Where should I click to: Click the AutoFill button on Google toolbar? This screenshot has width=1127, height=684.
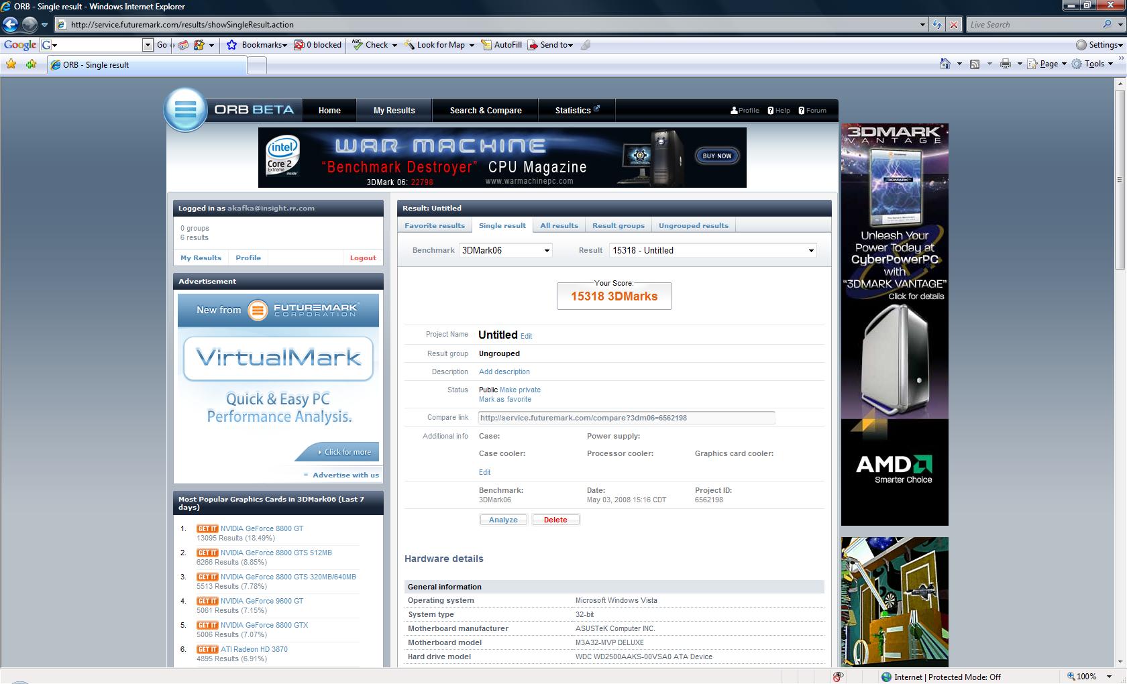[x=501, y=45]
